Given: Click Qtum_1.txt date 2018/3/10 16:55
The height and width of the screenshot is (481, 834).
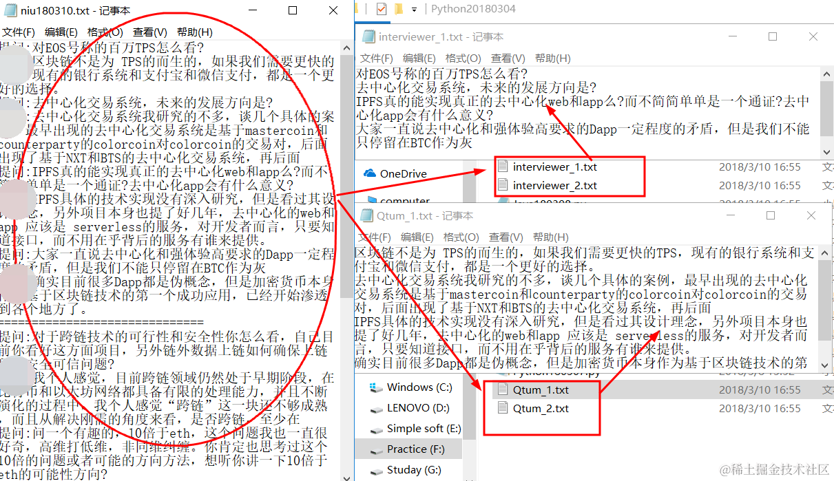Looking at the screenshot, I should click(760, 389).
